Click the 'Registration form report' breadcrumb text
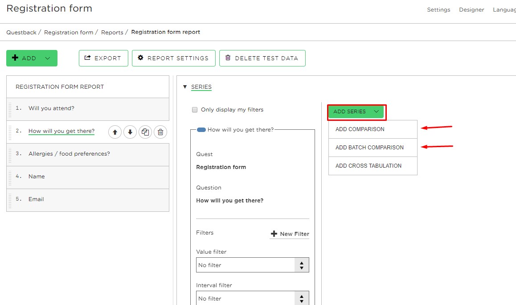Image resolution: width=516 pixels, height=305 pixels. tap(165, 32)
